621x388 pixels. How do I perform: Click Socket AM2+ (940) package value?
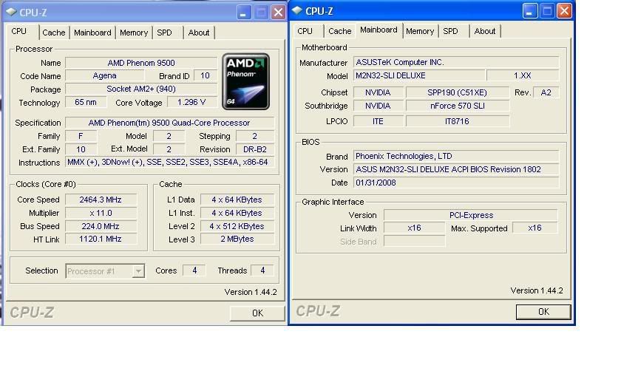tap(141, 89)
